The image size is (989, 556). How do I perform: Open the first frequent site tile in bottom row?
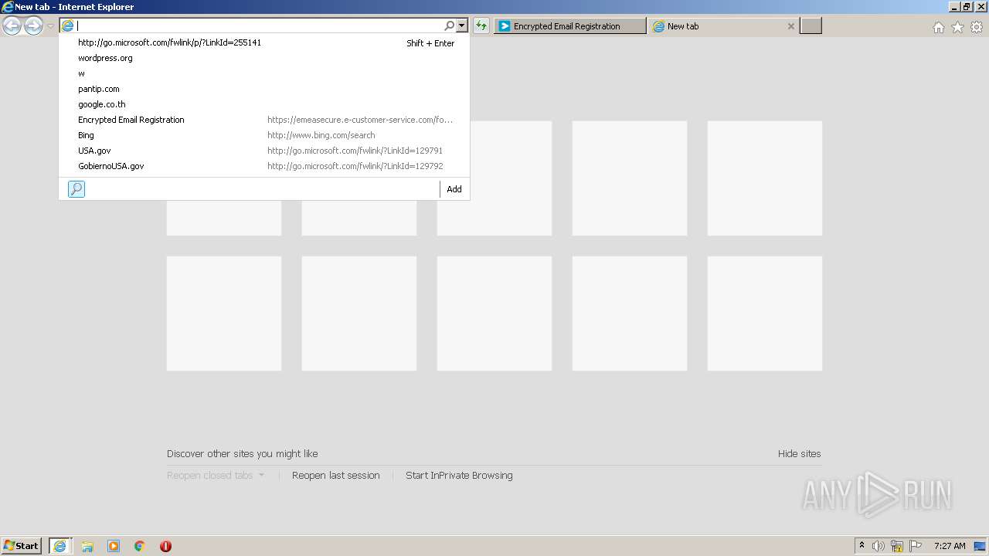point(224,314)
